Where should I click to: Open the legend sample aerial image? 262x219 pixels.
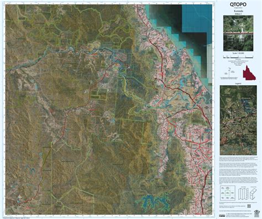(x=238, y=120)
